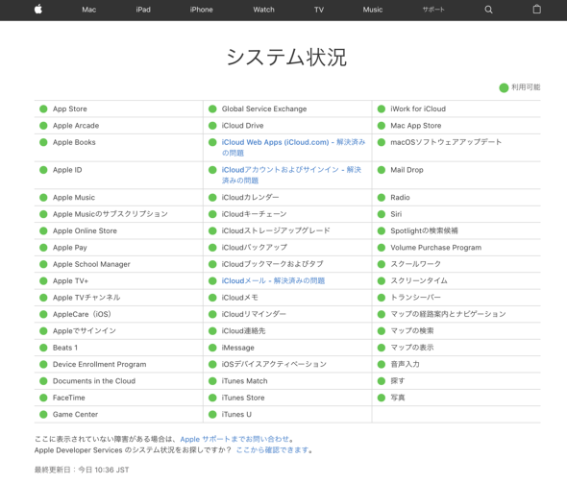Select Watch in the navigation bar
The width and height of the screenshot is (567, 483).
coord(263,10)
